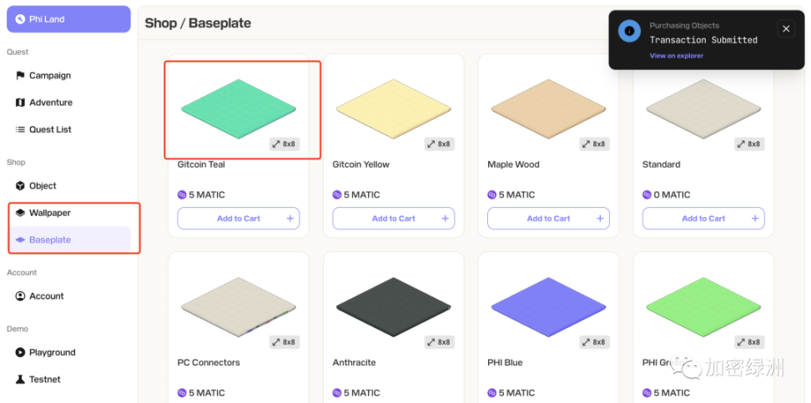The image size is (811, 403).
Task: Click the info icon in the notification
Action: [x=629, y=31]
